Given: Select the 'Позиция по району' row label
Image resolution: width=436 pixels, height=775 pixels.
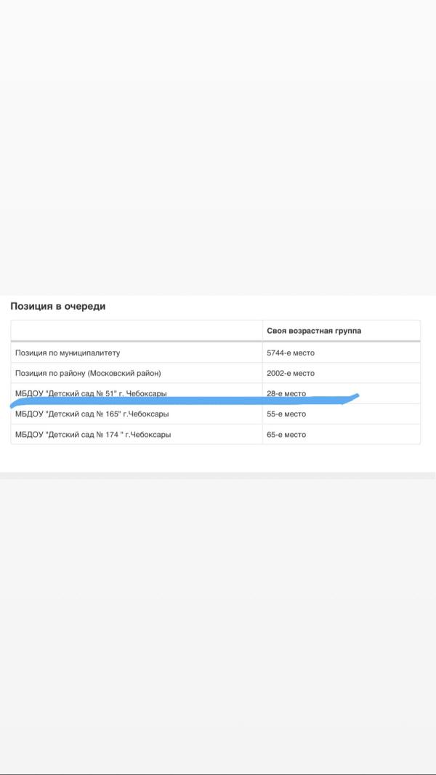Looking at the screenshot, I should (49, 373).
